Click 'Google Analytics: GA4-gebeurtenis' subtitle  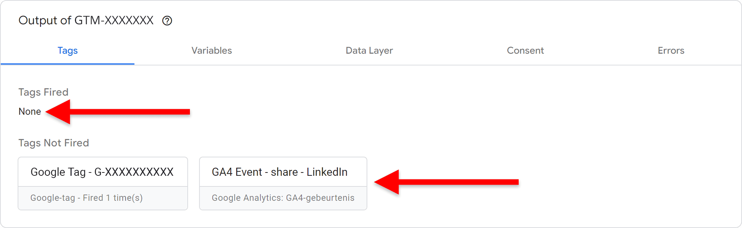(283, 198)
